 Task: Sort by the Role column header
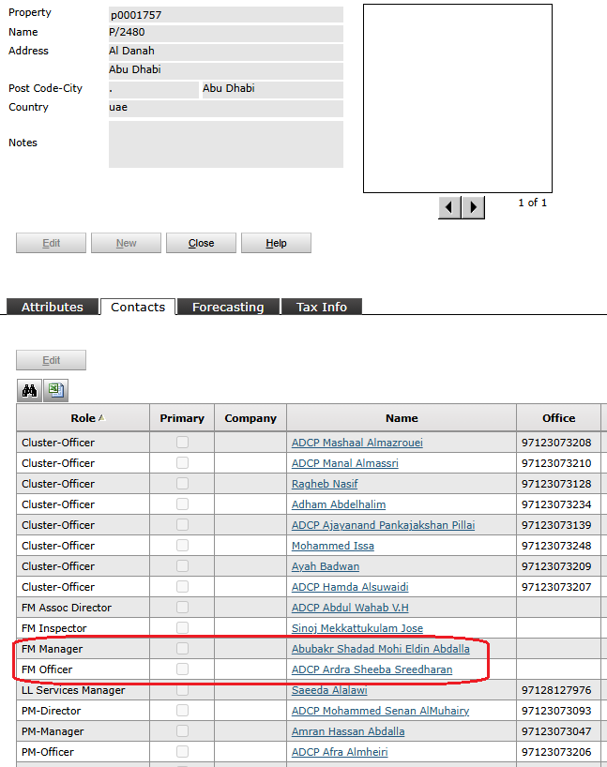83,418
